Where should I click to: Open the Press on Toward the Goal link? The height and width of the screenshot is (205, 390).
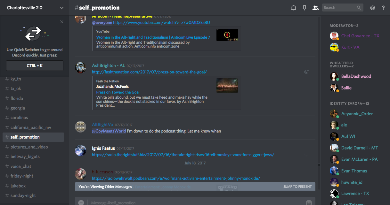point(118,92)
